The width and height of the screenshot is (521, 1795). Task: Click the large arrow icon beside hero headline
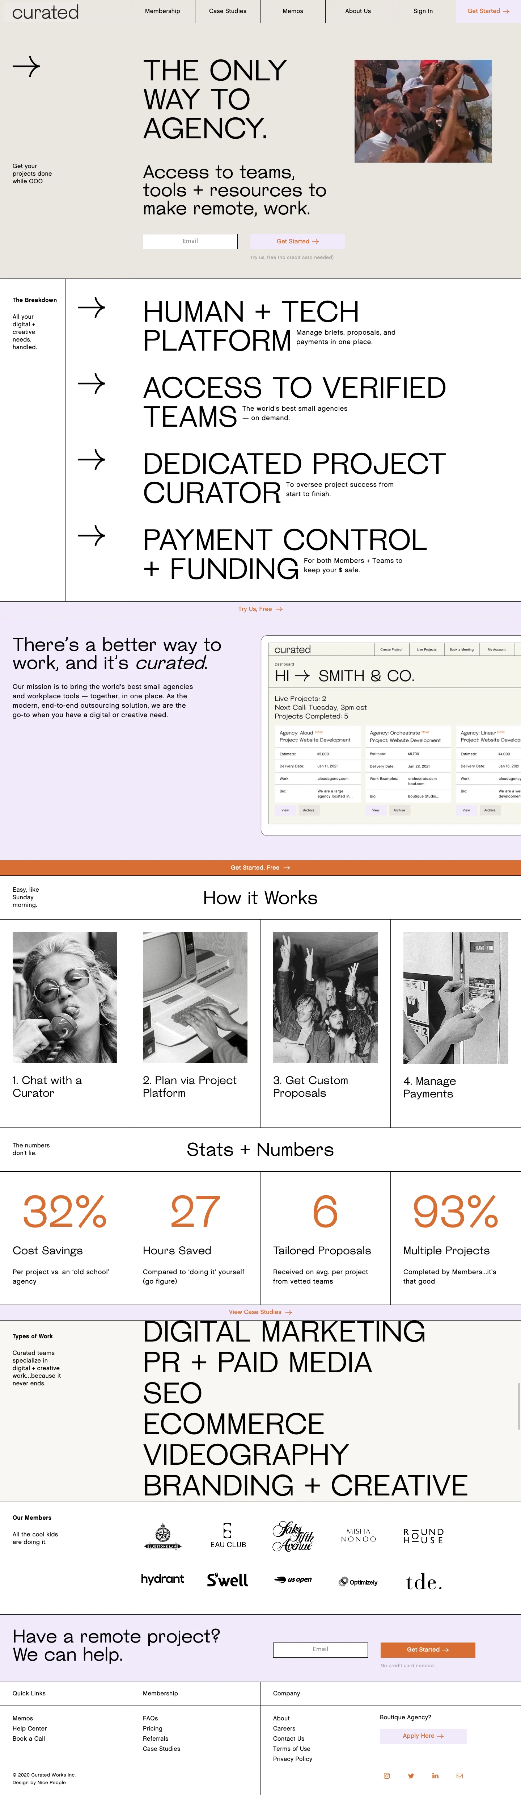point(26,67)
